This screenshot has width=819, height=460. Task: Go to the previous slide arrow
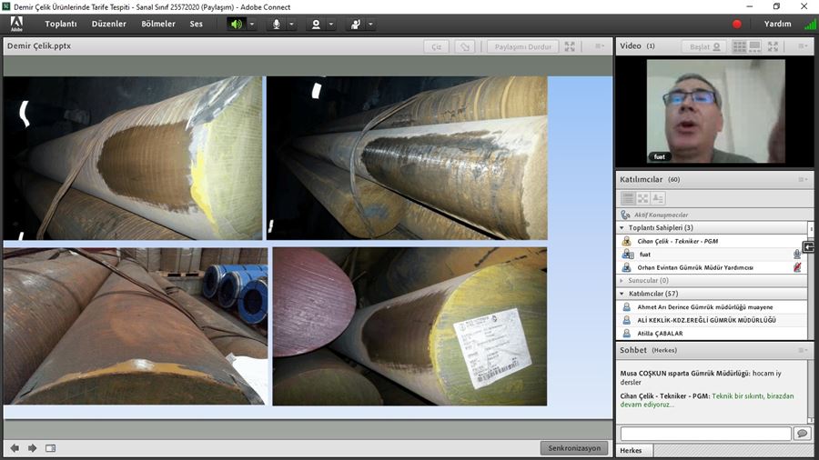[15, 447]
